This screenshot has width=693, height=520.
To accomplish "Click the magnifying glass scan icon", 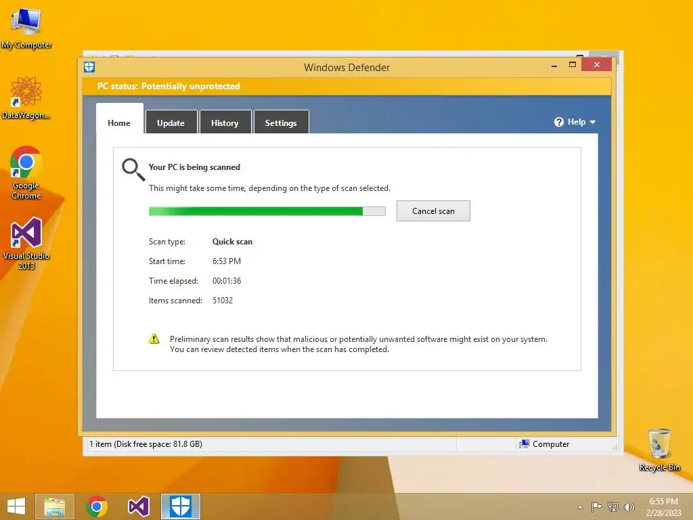I will click(x=133, y=170).
